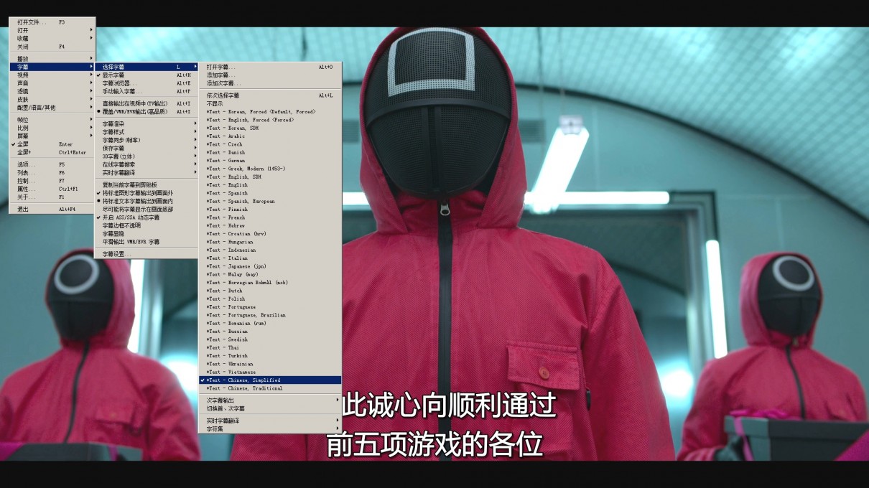Click 关于... menu entry
Screen dimensions: 869x488
pos(52,197)
